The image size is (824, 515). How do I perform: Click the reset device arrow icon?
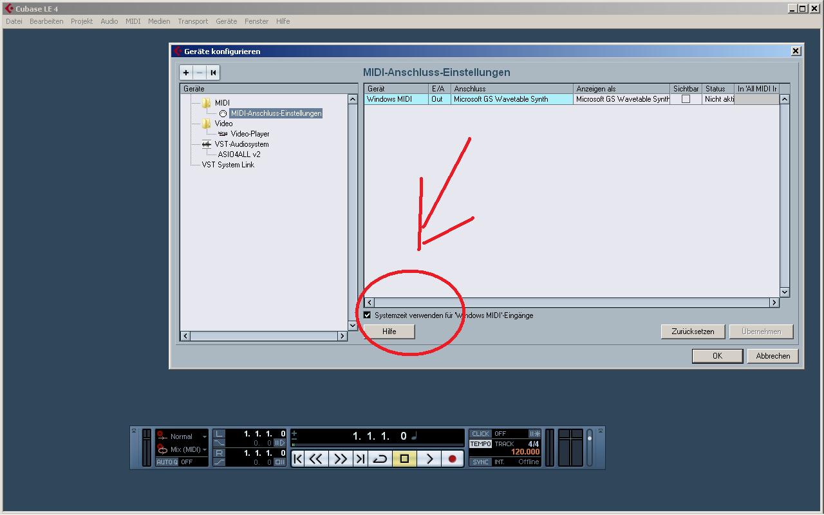click(x=213, y=73)
